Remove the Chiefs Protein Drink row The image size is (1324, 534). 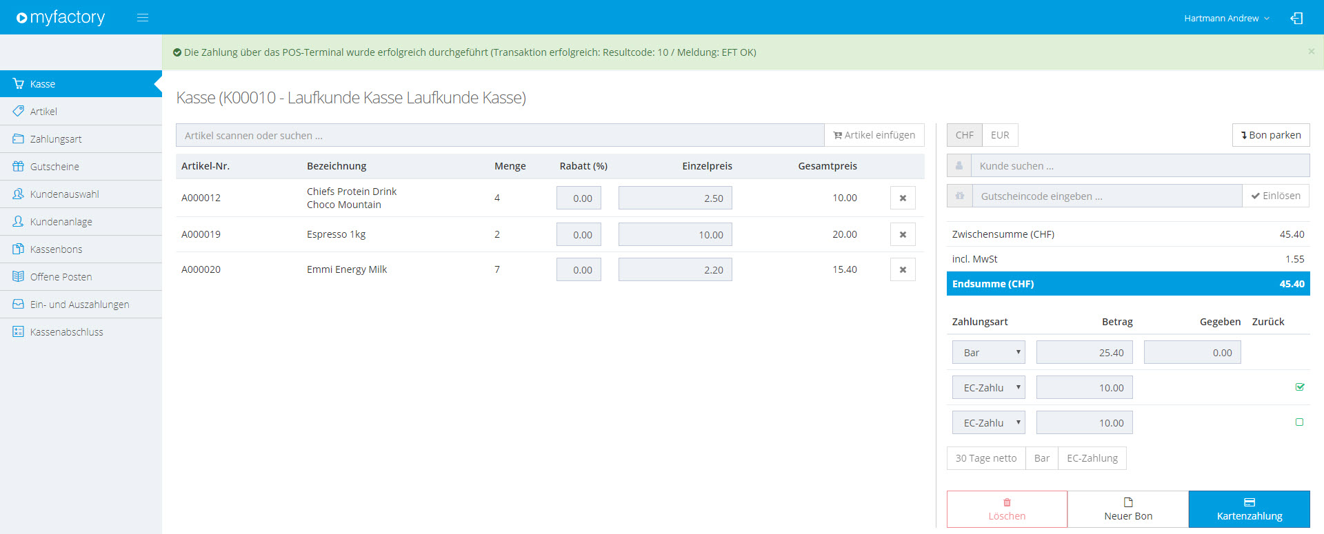point(903,198)
